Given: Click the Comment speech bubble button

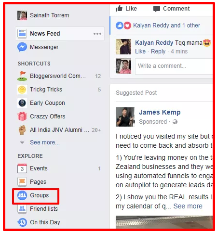Looking at the screenshot, I should [x=171, y=9].
